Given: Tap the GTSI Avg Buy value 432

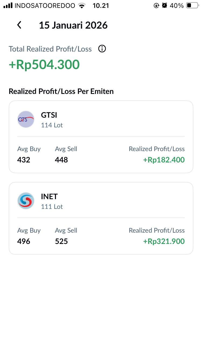Looking at the screenshot, I should [x=24, y=160].
